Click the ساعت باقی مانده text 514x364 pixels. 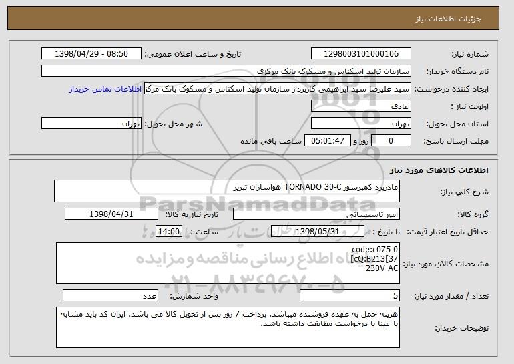tap(271, 142)
